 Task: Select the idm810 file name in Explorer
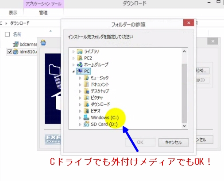click(x=28, y=52)
